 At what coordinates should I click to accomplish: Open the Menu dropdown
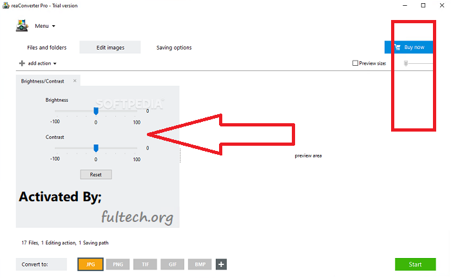coord(45,26)
